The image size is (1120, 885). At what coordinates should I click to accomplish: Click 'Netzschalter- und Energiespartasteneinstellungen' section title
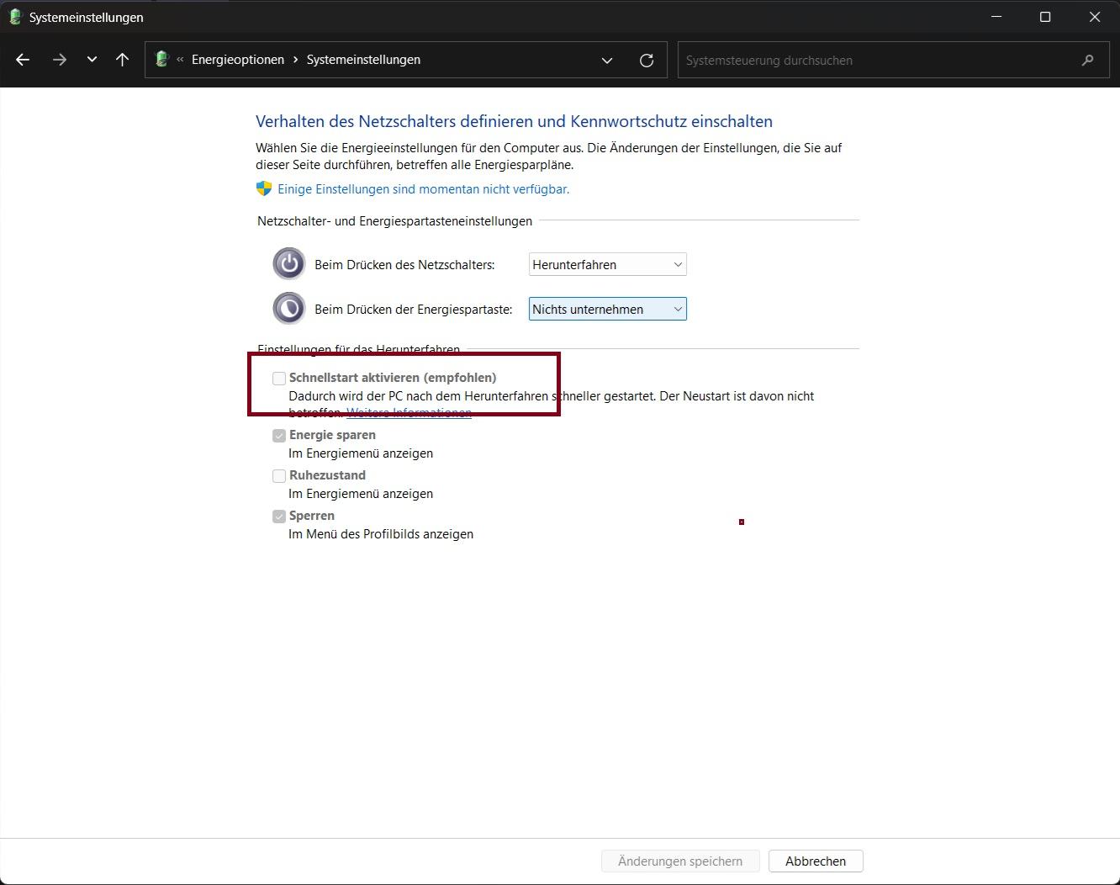tap(394, 220)
